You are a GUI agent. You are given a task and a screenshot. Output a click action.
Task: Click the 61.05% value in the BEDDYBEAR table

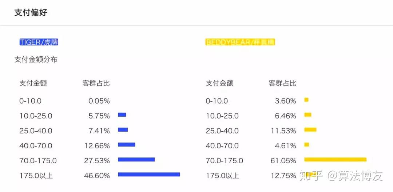(x=283, y=161)
